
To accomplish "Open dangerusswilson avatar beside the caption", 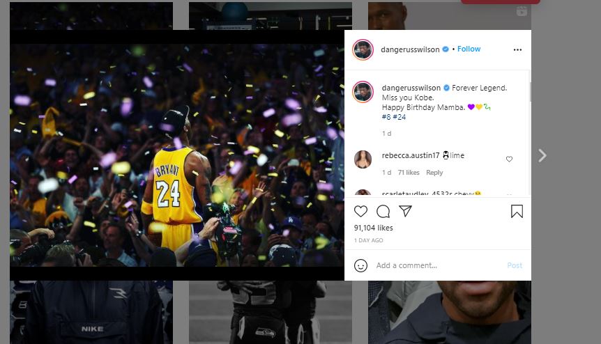I will (x=363, y=92).
